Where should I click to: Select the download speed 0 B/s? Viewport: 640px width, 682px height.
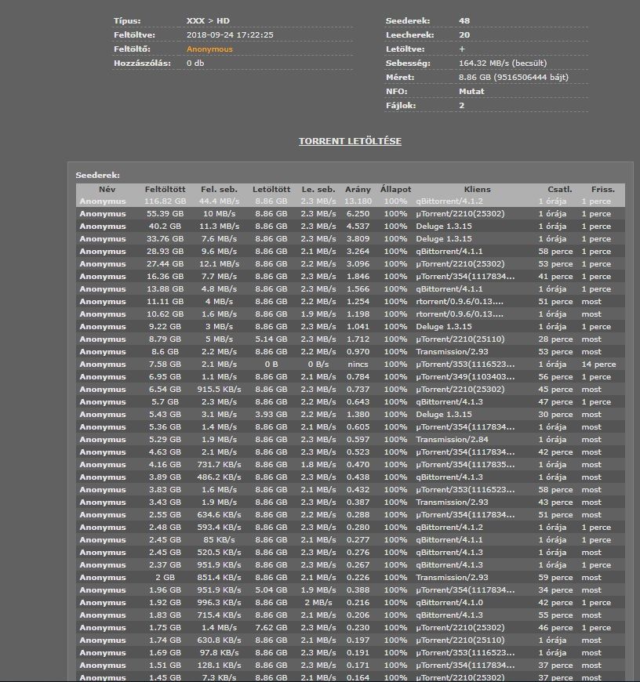point(318,365)
